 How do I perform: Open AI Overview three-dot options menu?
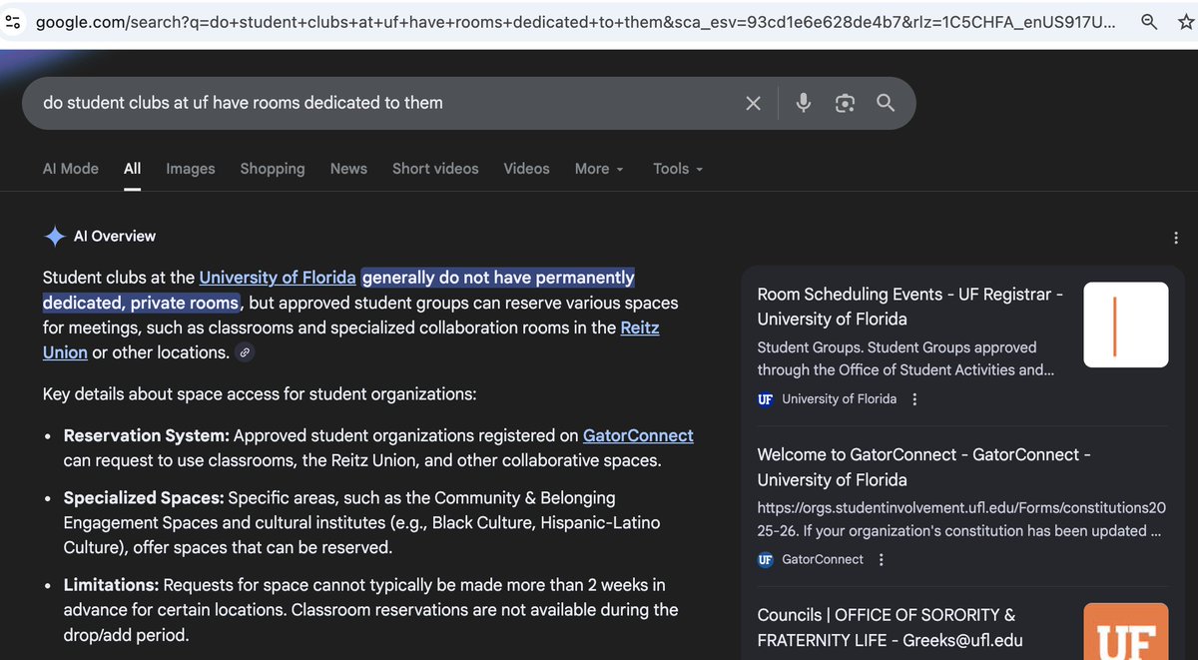pyautogui.click(x=1178, y=238)
